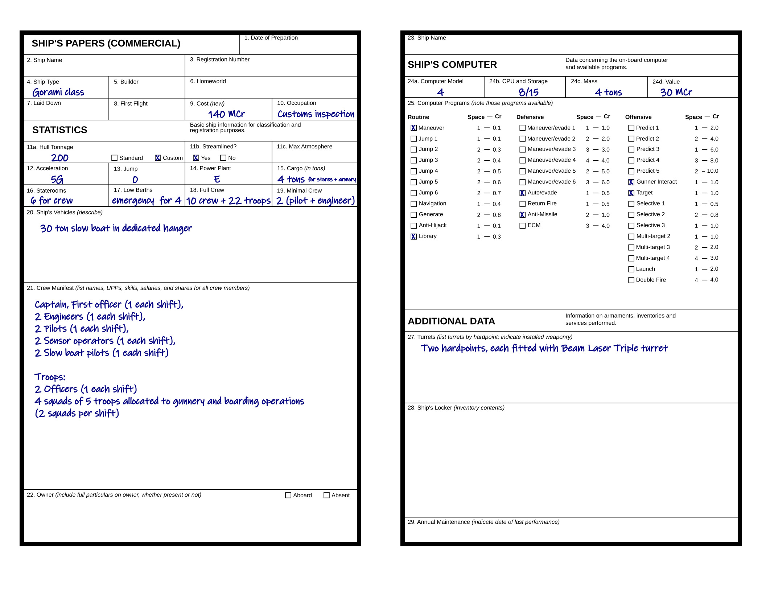766x592 pixels.
Task: Enable Maneuver/evade 1 defensive program
Action: coord(522,128)
